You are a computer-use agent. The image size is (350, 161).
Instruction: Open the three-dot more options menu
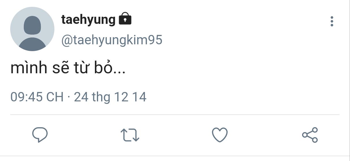pos(332,22)
